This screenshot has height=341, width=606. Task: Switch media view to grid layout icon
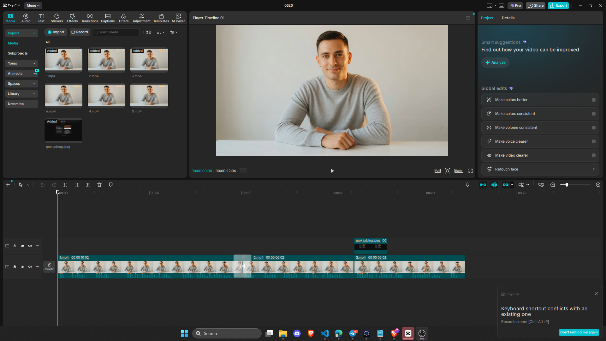coord(149,32)
